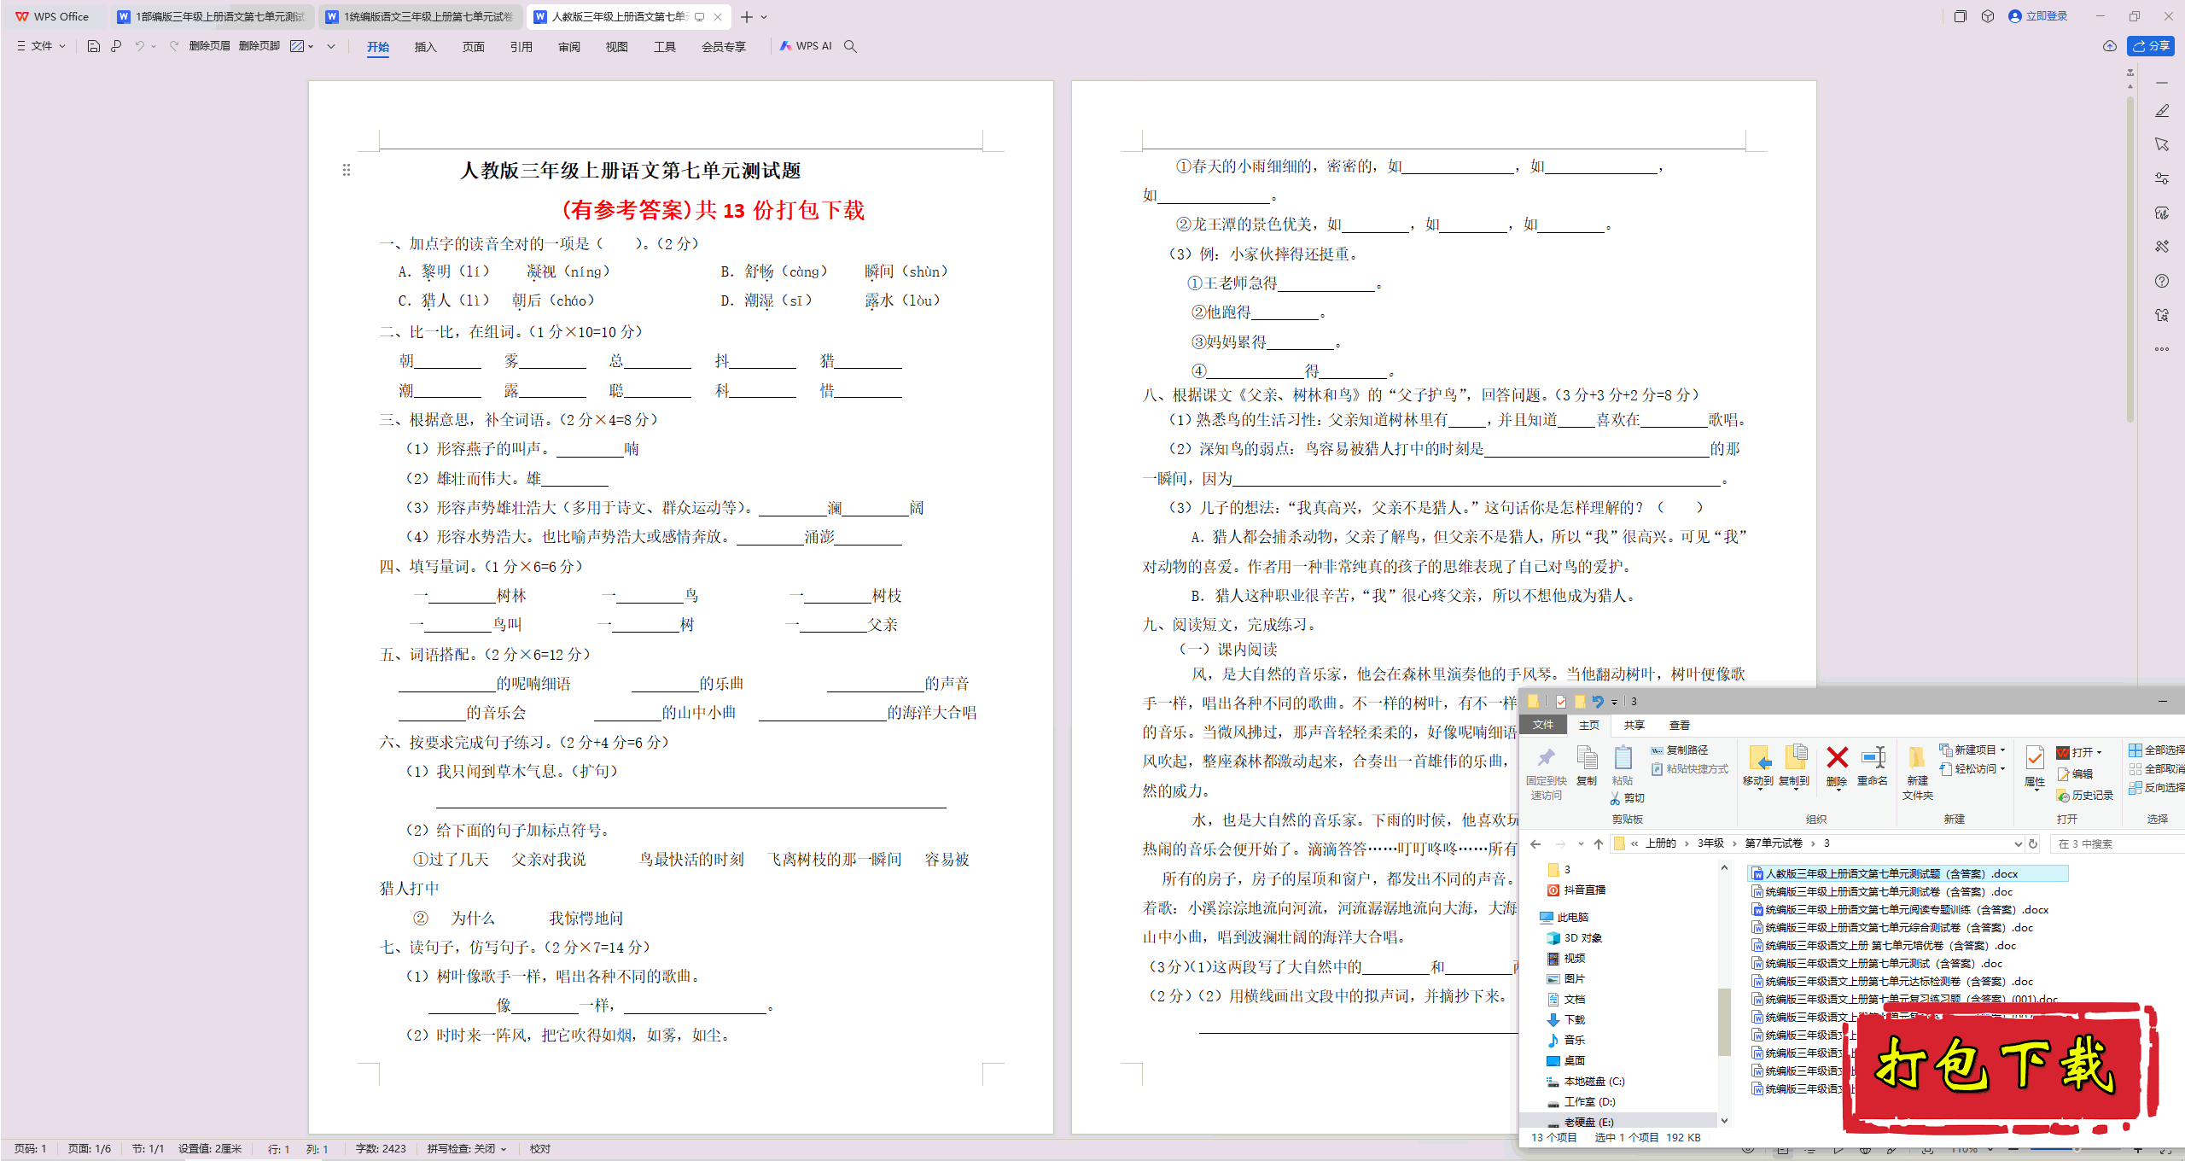Open the 查看 tab in Explorer window
Screen dimensions: 2185x1161
(x=1680, y=726)
